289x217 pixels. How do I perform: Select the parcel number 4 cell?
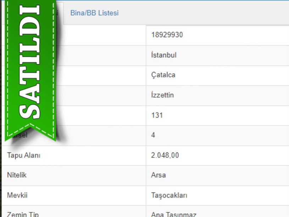coord(153,135)
